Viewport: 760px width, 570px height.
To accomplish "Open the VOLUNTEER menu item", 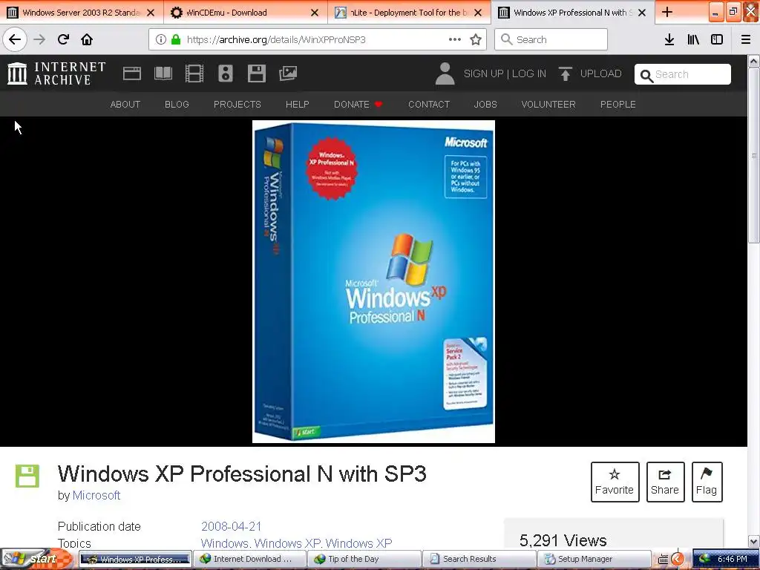I will tap(548, 104).
